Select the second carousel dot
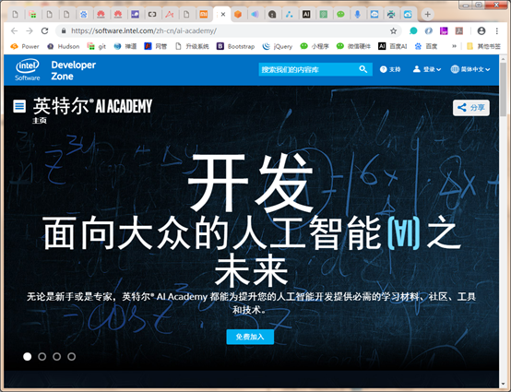Viewport: 511px width, 392px height. 42,356
